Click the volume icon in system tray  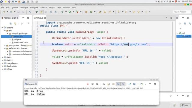159,1
